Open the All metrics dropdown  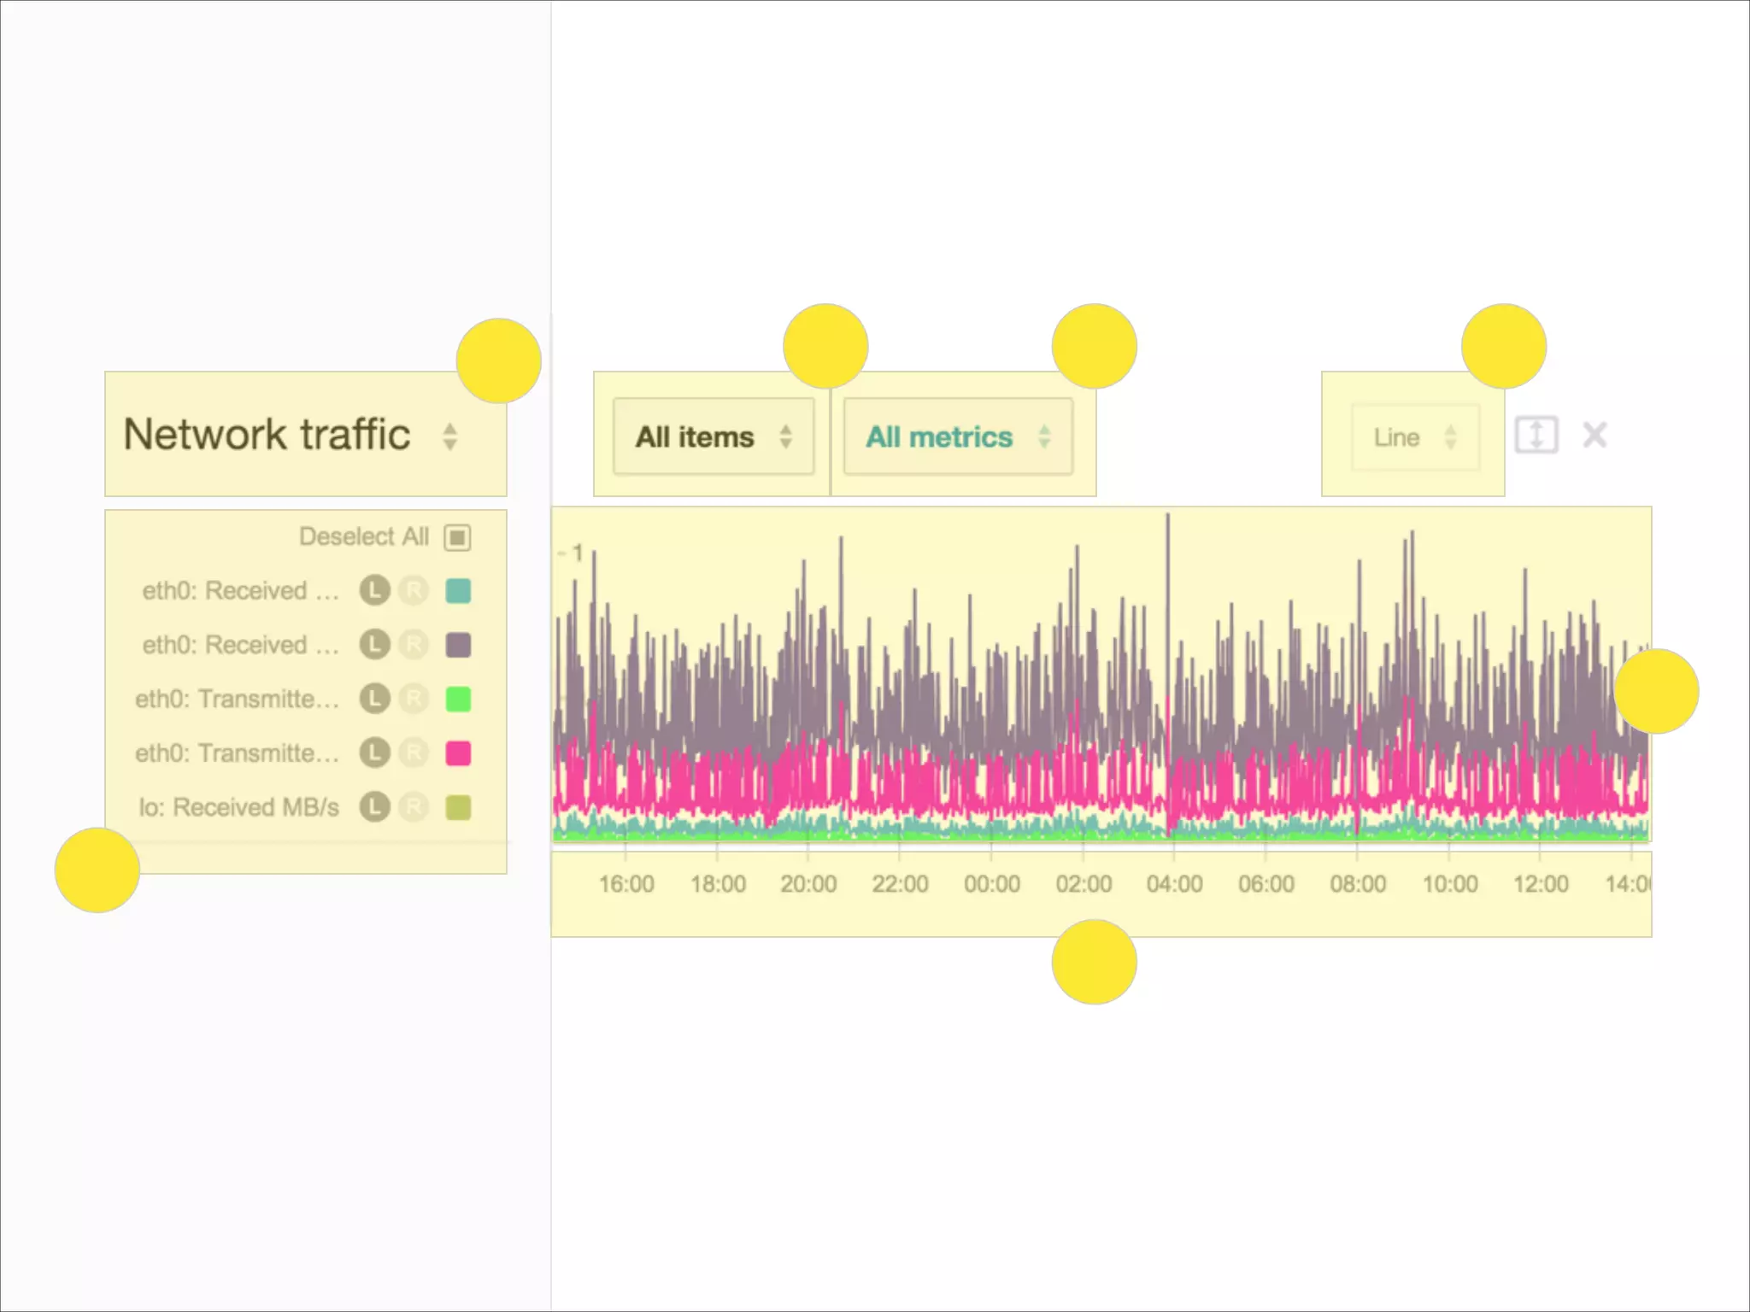pos(957,437)
